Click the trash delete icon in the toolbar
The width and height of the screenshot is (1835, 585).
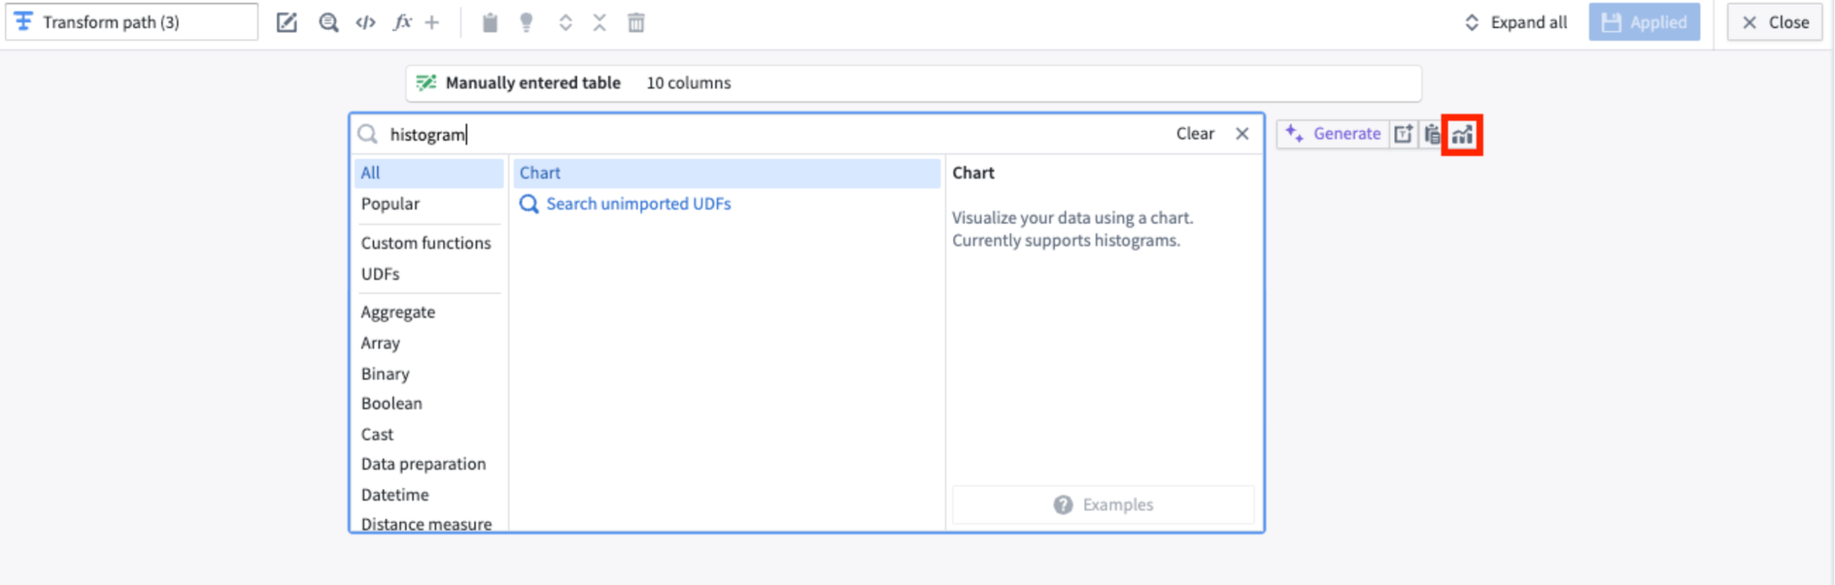pyautogui.click(x=636, y=22)
